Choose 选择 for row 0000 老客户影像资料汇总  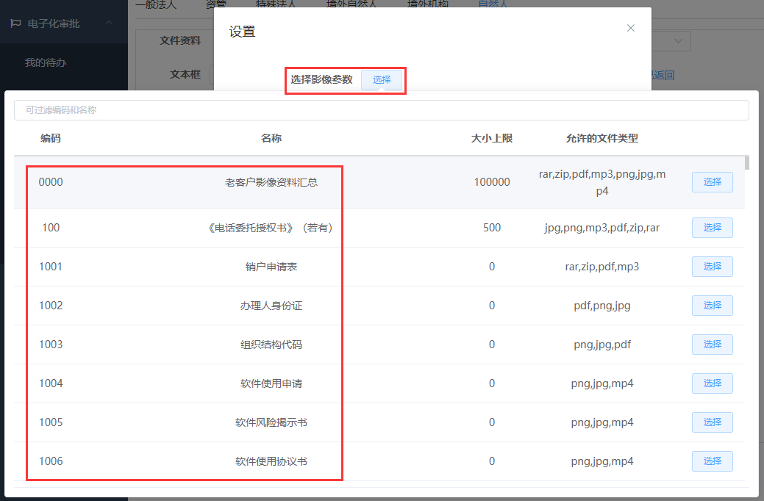click(713, 182)
